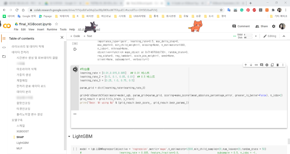The height and width of the screenshot is (154, 290).
Task: Add a new Text cell
Action: tap(88, 36)
